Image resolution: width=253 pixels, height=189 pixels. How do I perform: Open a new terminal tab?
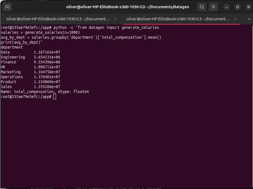tap(7, 7)
